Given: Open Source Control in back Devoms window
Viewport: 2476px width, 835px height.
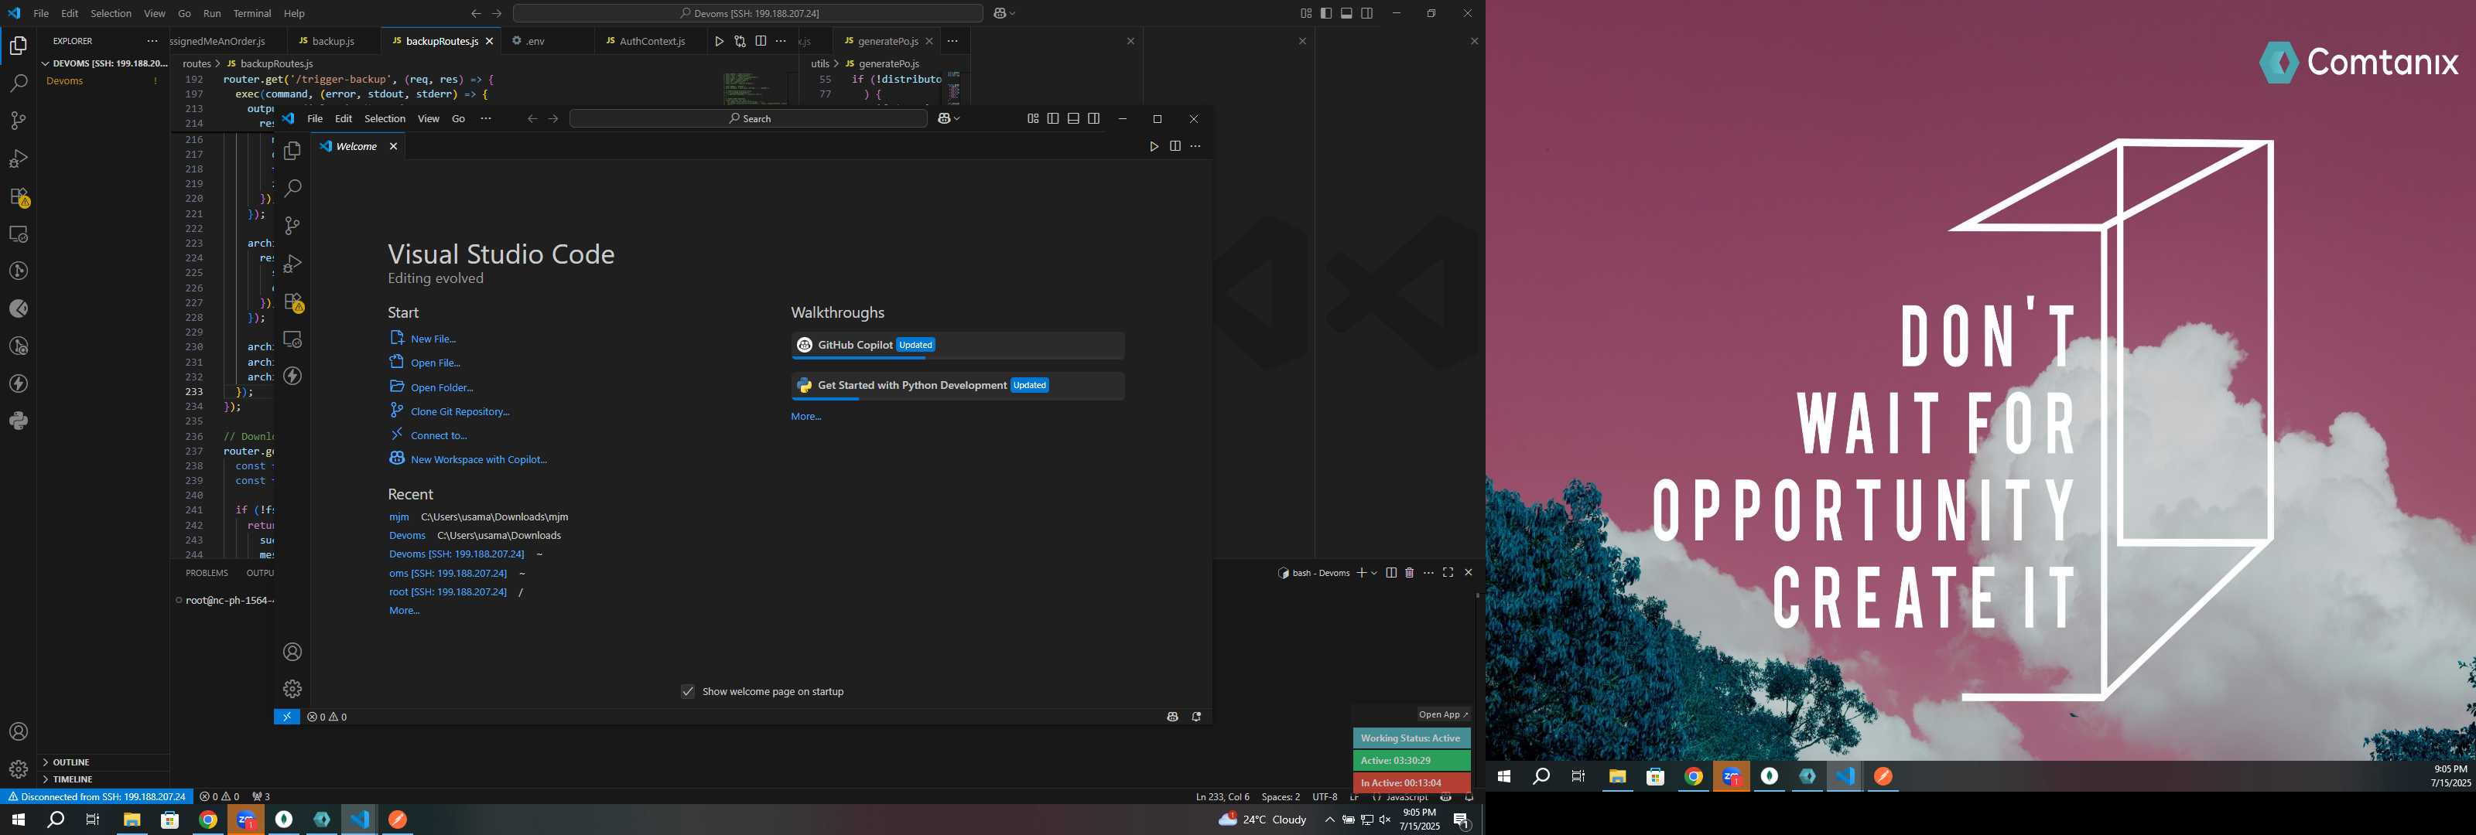Looking at the screenshot, I should [19, 121].
